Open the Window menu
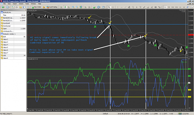This screenshot has width=194, height=115. point(34,4)
